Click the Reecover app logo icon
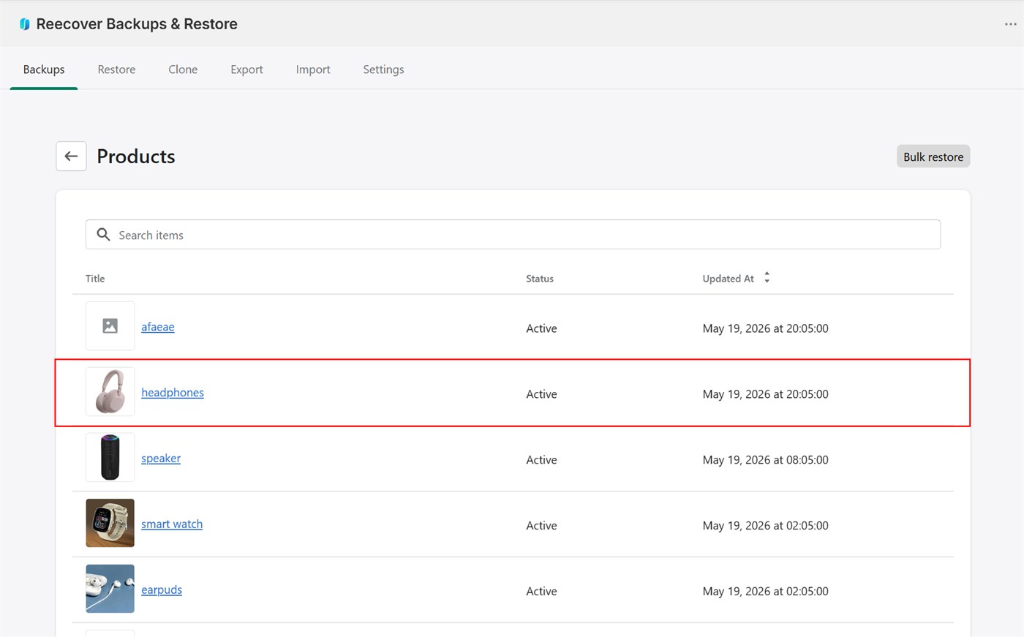Screen dimensions: 1024x637 coord(24,24)
